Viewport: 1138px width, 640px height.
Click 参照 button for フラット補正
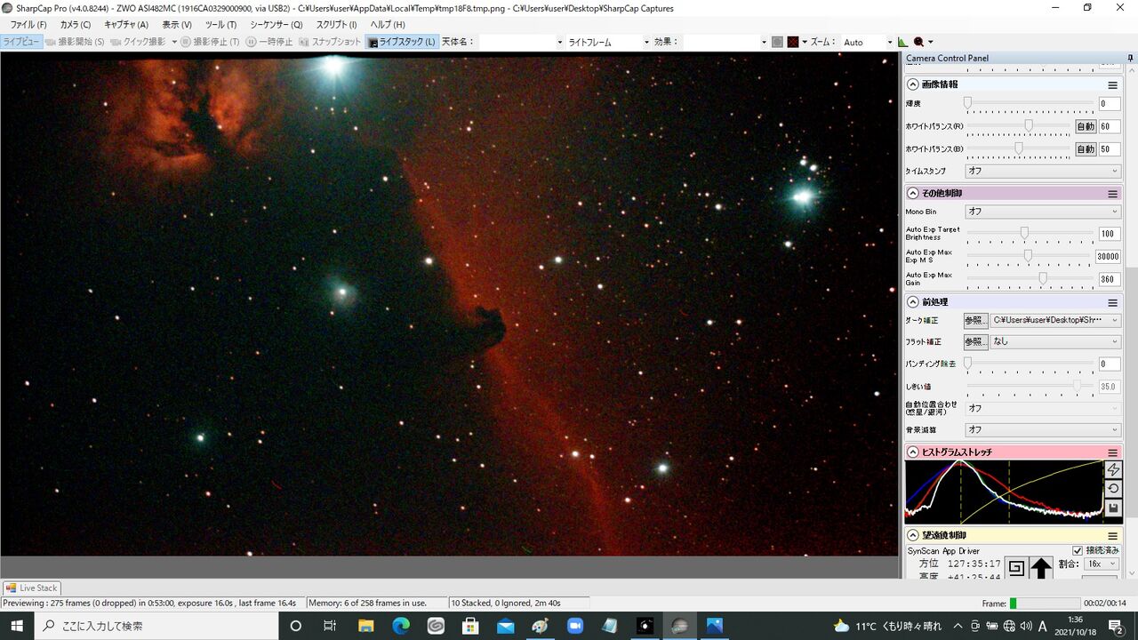[975, 341]
